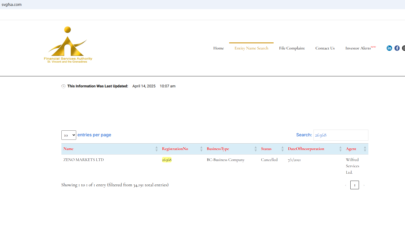Click the previous page arrow
Viewport: 405px width, 232px height.
[x=345, y=185]
